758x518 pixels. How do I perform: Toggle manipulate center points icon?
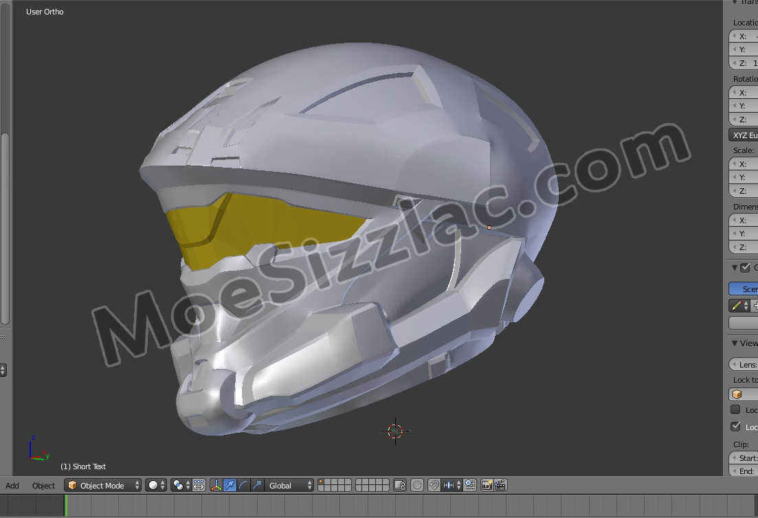click(x=199, y=485)
